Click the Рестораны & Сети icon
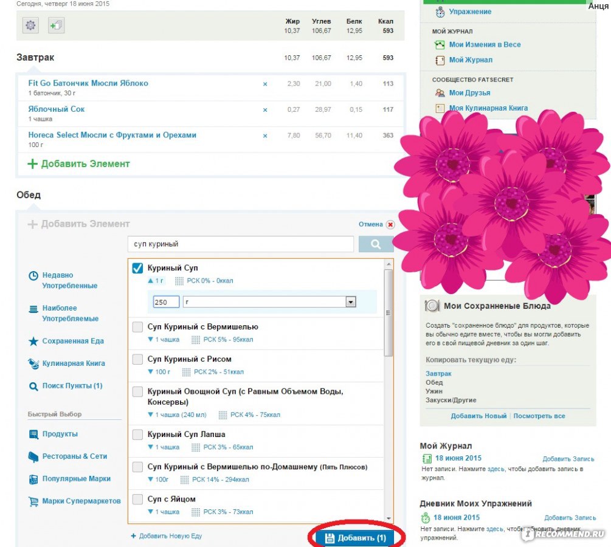Image resolution: width=611 pixels, height=547 pixels. 33,456
